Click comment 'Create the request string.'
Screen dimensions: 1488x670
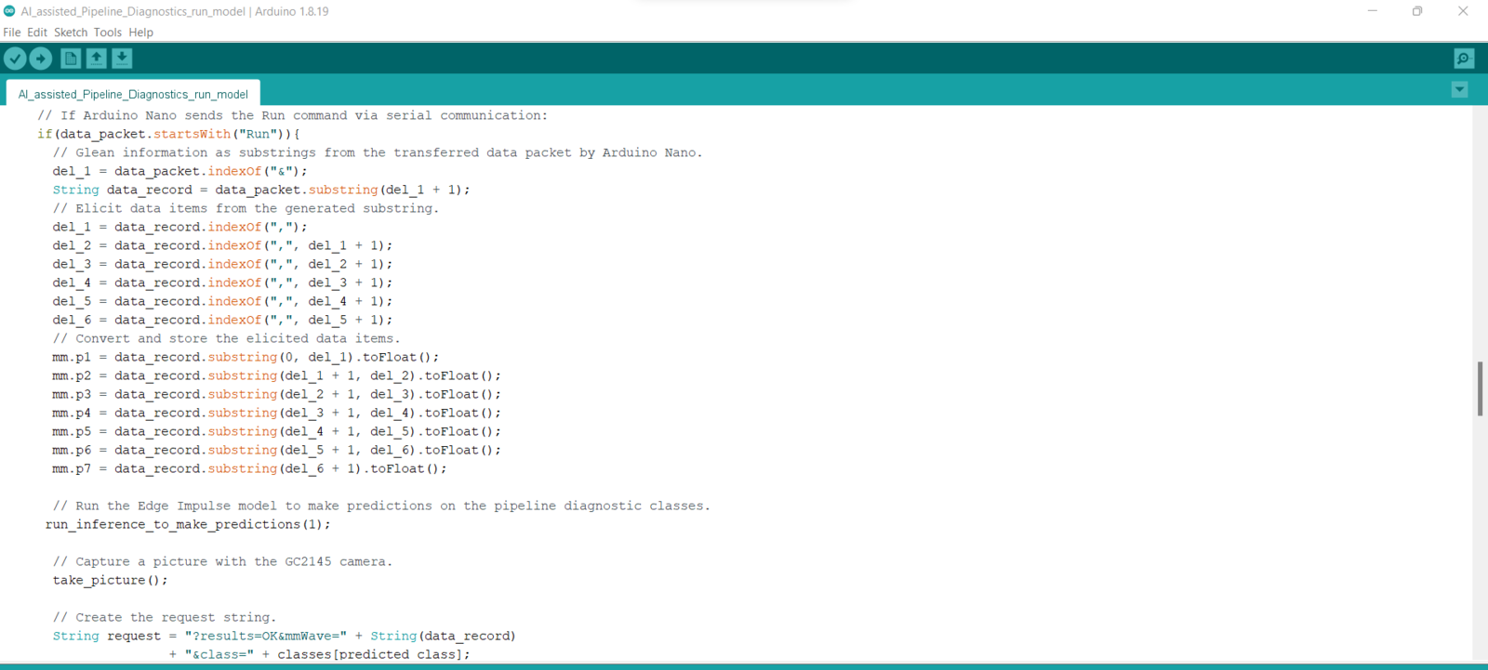click(x=165, y=617)
